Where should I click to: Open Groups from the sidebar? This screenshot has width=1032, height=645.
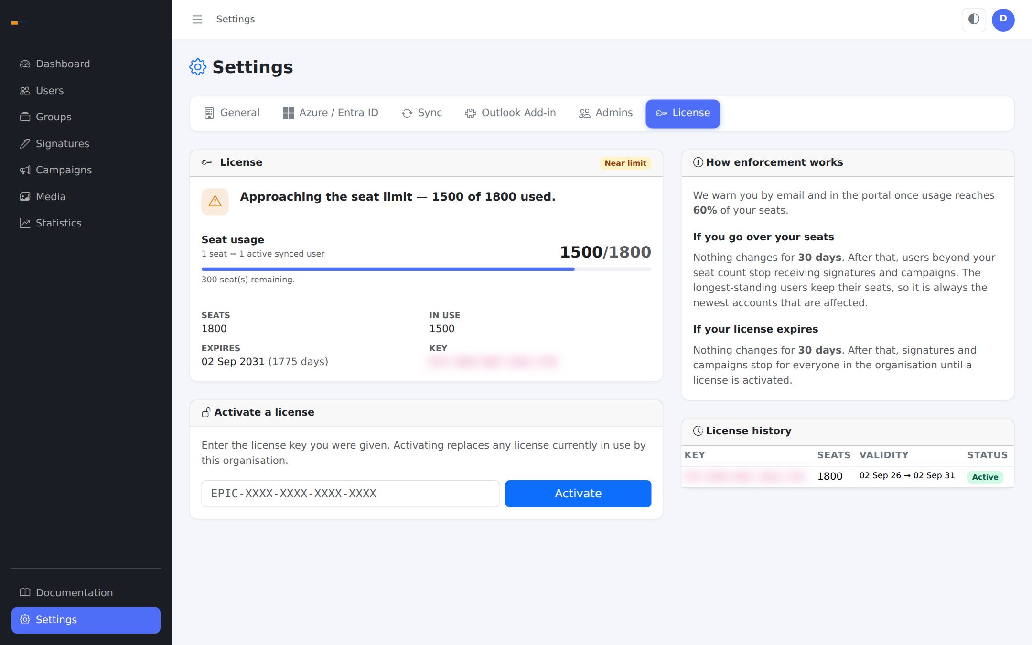(x=86, y=117)
